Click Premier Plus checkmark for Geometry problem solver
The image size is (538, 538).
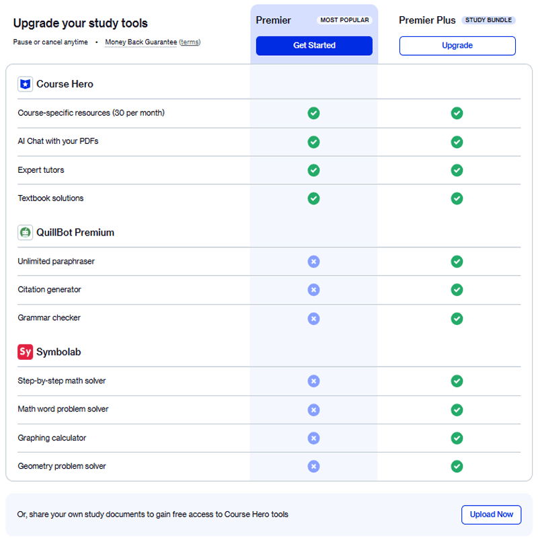pyautogui.click(x=457, y=466)
